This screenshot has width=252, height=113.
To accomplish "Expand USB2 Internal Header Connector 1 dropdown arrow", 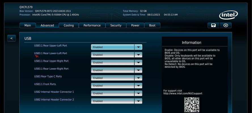I will click(x=138, y=93).
